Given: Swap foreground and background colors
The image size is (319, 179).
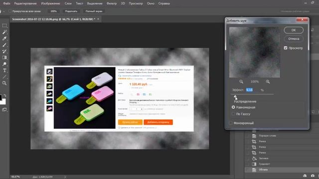Looking at the screenshot, I should coord(5,95).
